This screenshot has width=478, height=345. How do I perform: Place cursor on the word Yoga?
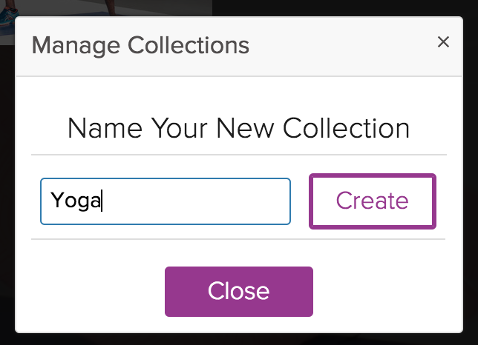[x=76, y=201]
